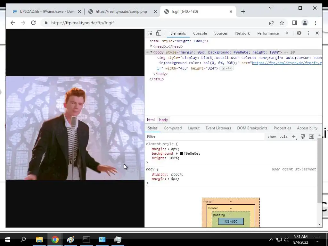This screenshot has height=246, width=328.
Task: Show more DevTools tabs chevron
Action: (x=287, y=33)
